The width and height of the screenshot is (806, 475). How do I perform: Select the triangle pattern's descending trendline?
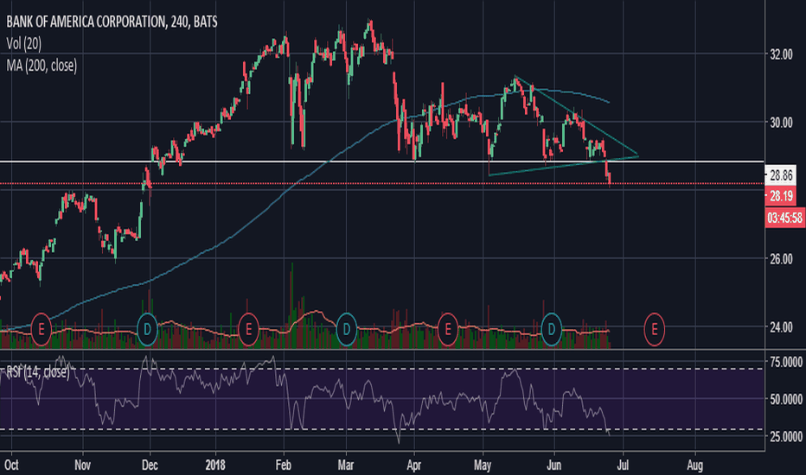tap(576, 116)
